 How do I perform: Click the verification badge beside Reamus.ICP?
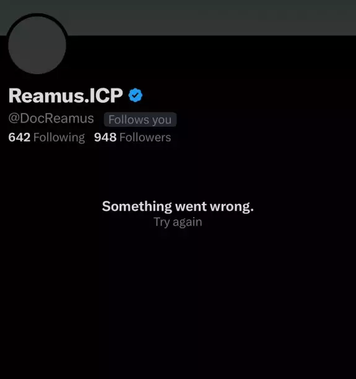click(x=136, y=95)
